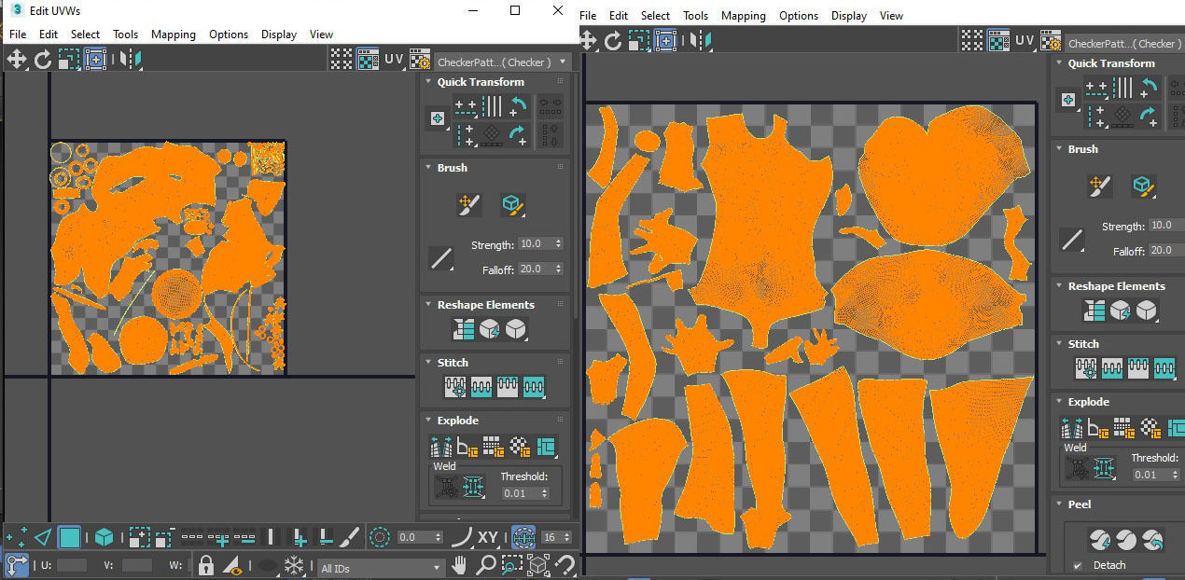
Task: Collapse the Stitch rollout in left window
Action: [x=453, y=363]
